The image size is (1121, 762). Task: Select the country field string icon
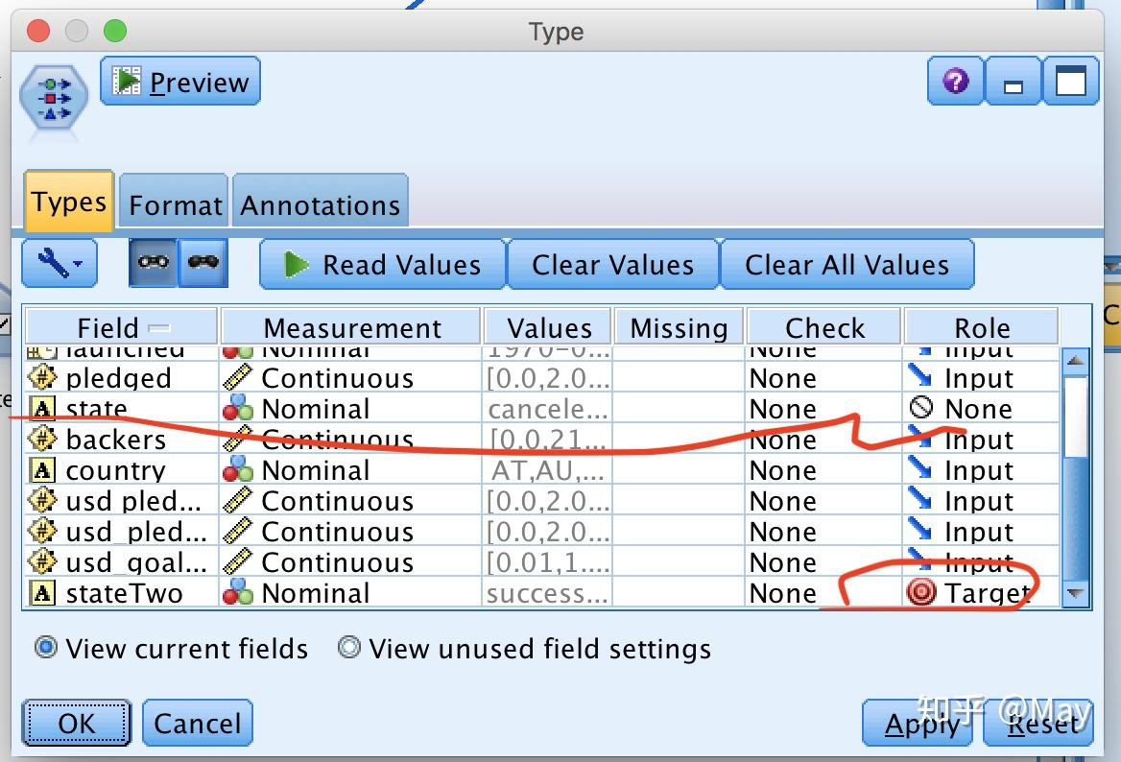(x=42, y=469)
